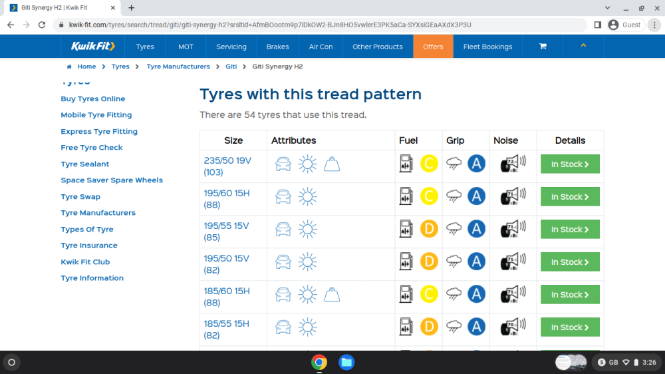Click the noise speaker icon in 185/60 15H row
This screenshot has width=665, height=374.
pyautogui.click(x=513, y=294)
